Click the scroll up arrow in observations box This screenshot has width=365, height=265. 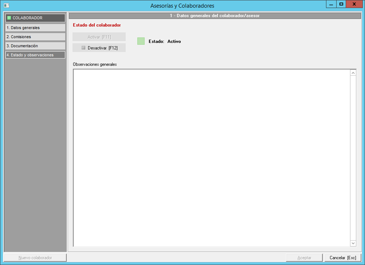(353, 73)
